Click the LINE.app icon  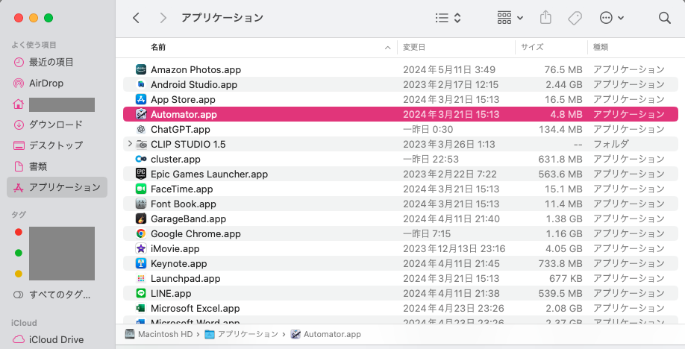[140, 293]
